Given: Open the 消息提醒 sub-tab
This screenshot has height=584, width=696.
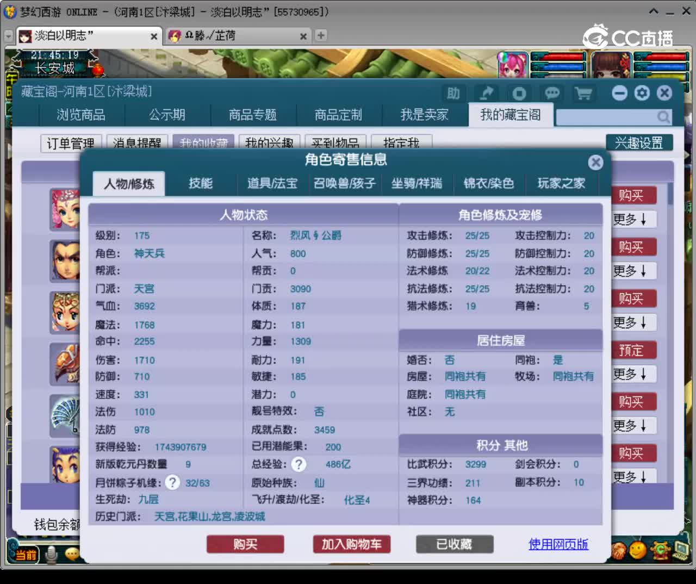Looking at the screenshot, I should pos(137,142).
